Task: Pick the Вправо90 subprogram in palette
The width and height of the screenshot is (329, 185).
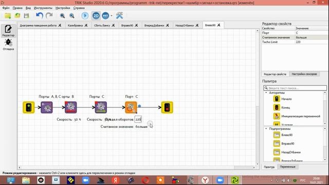Action: point(284,143)
